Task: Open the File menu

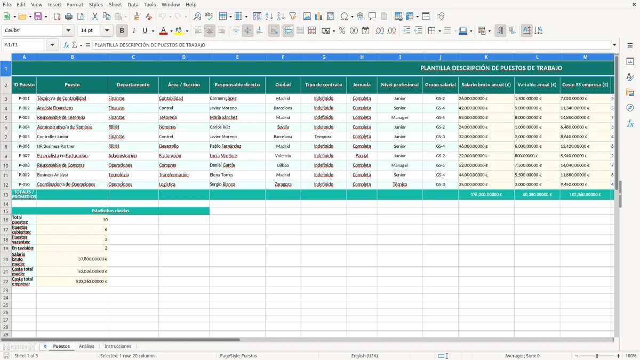Action: point(7,4)
